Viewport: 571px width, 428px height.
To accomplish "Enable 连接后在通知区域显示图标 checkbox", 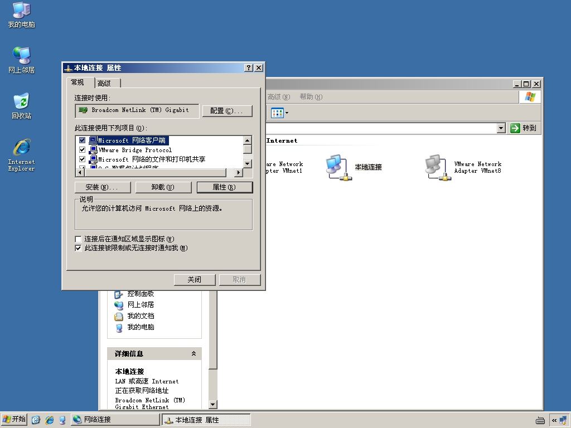I will 78,239.
